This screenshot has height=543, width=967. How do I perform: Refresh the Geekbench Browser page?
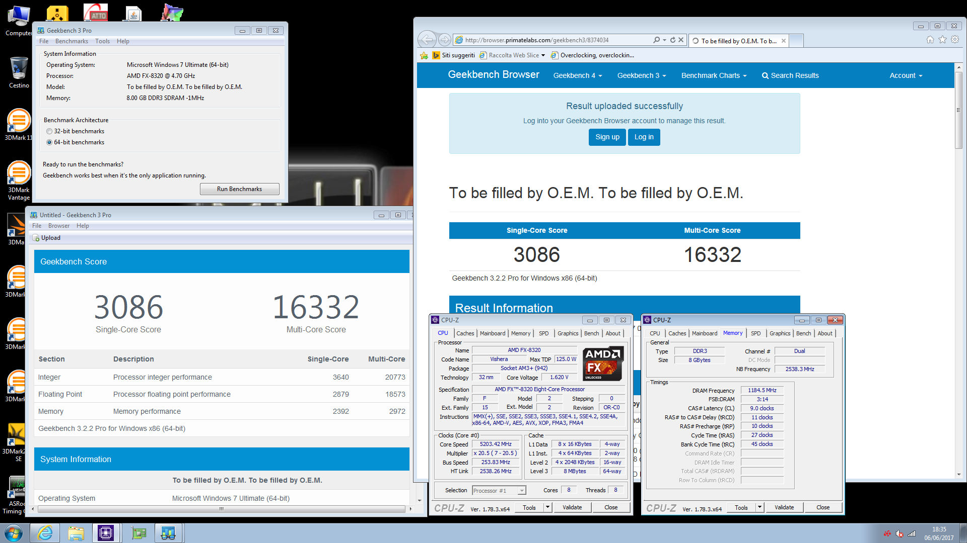(x=672, y=40)
